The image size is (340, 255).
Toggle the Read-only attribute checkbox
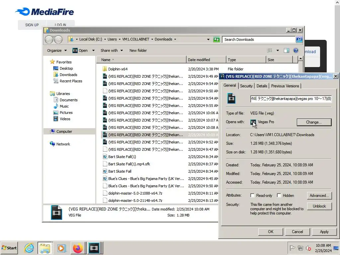click(252, 195)
